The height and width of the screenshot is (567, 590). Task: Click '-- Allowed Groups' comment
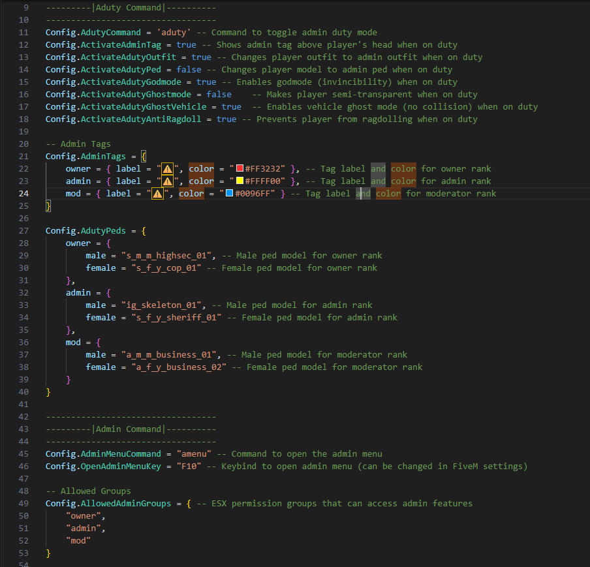click(88, 491)
